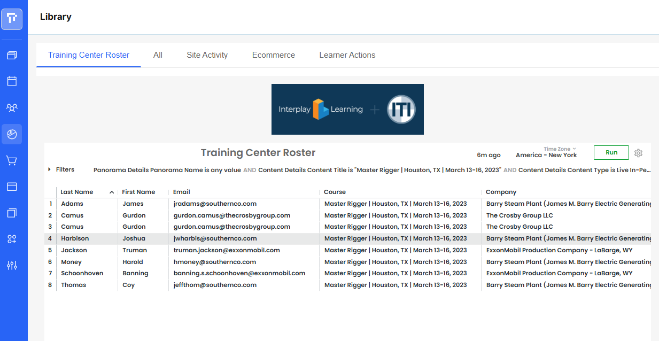Select last name 'Harbison'
Screen dimensions: 659x341
point(75,238)
